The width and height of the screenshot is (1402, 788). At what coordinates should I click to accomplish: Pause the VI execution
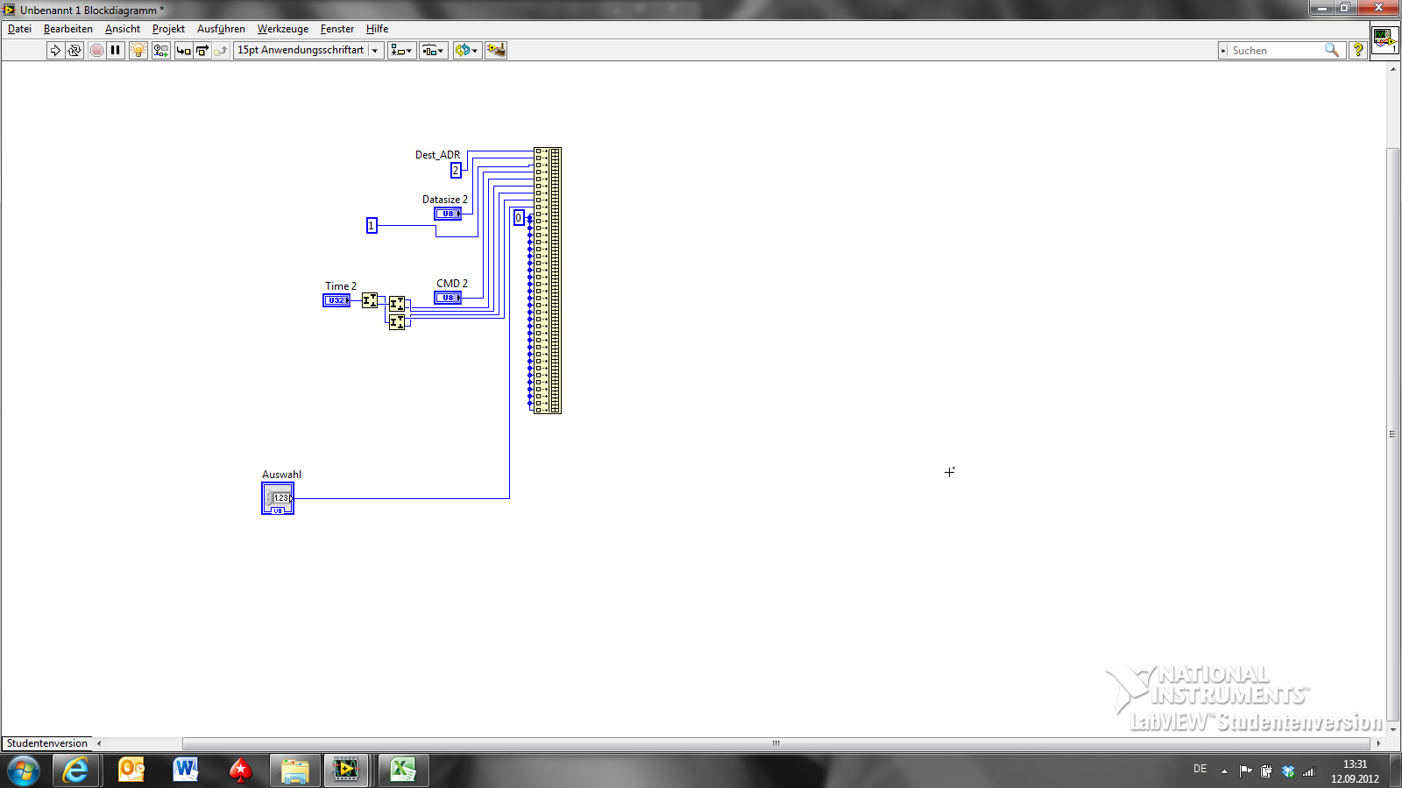115,51
